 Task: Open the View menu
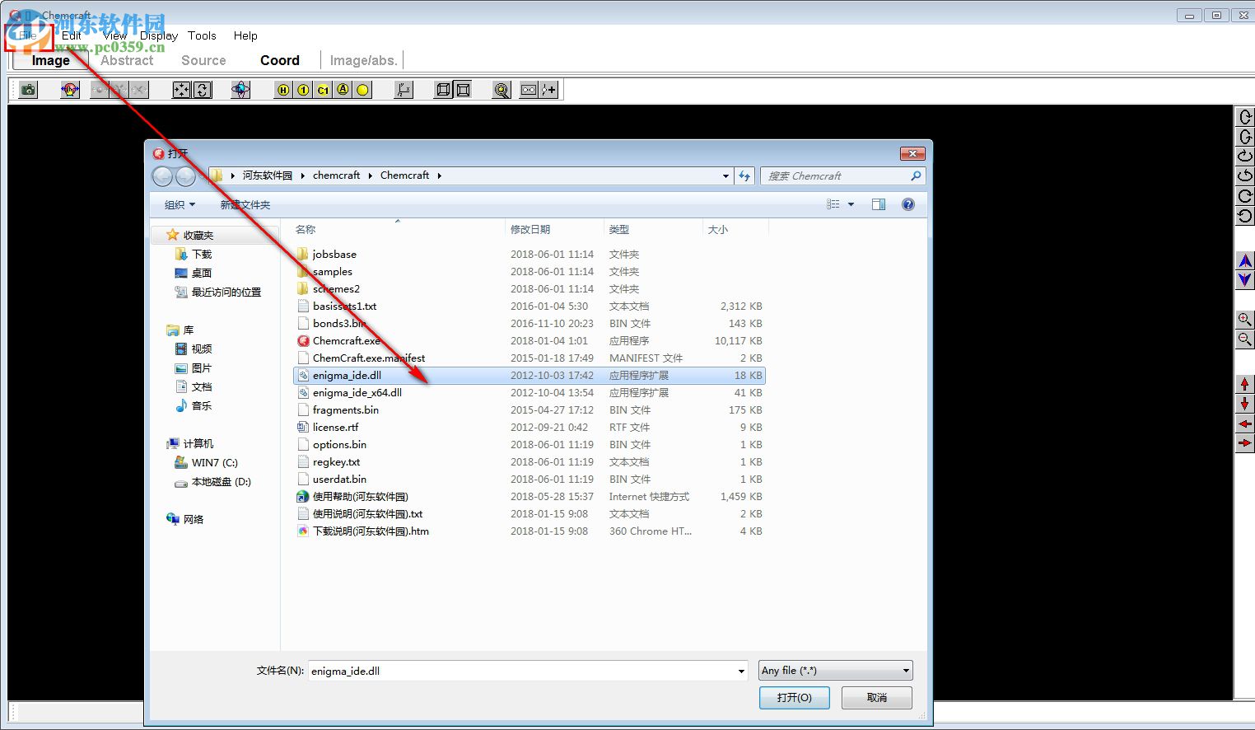[x=114, y=35]
